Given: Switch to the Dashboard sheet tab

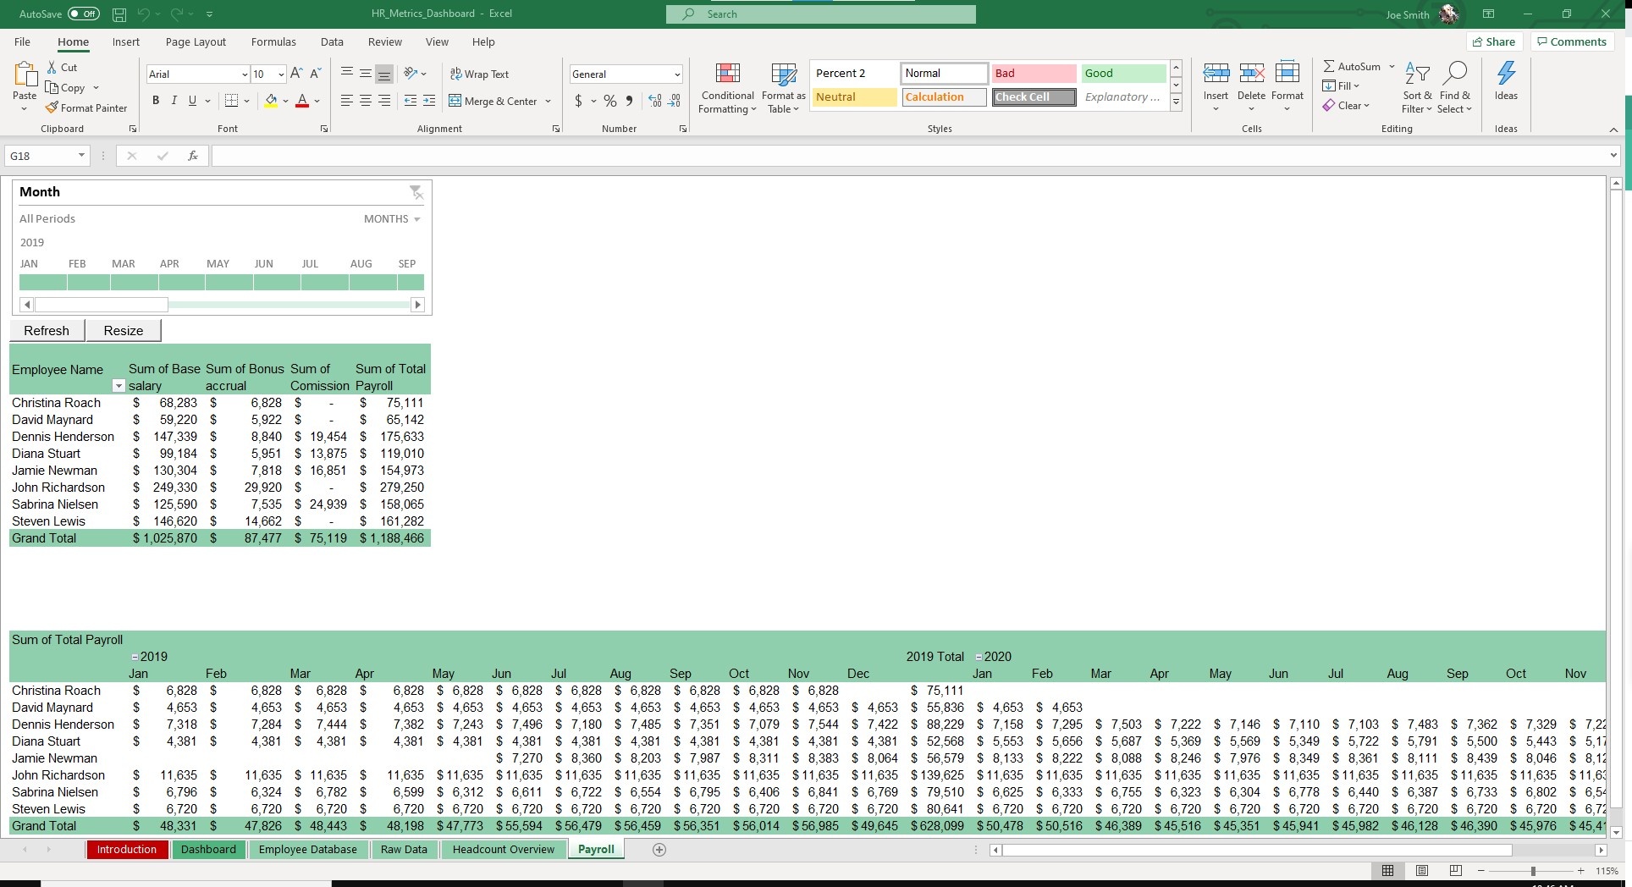Looking at the screenshot, I should 208,850.
